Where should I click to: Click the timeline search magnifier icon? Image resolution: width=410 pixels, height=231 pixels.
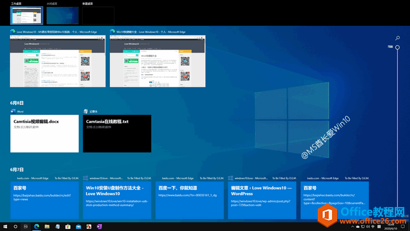click(x=397, y=39)
